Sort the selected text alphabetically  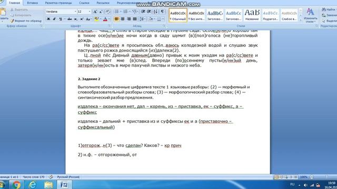(x=155, y=12)
